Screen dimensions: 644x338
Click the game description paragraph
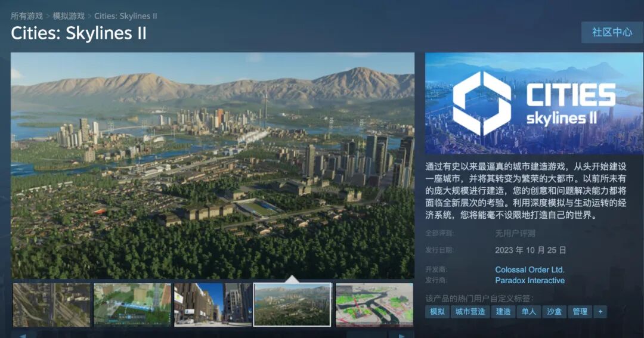tap(526, 191)
